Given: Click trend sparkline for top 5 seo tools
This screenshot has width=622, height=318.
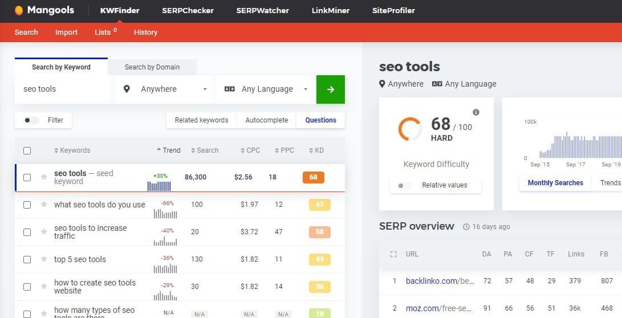Looking at the screenshot, I should 165,268.
